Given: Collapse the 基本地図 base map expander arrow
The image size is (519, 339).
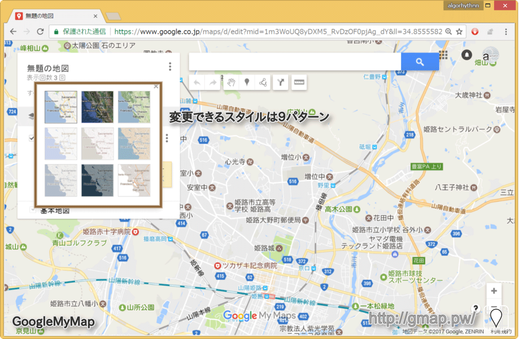Looking at the screenshot, I should coord(33,211).
